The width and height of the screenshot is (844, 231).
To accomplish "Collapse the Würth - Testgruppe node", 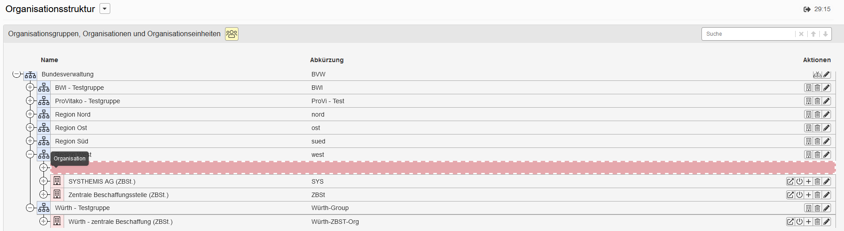I will 30,208.
